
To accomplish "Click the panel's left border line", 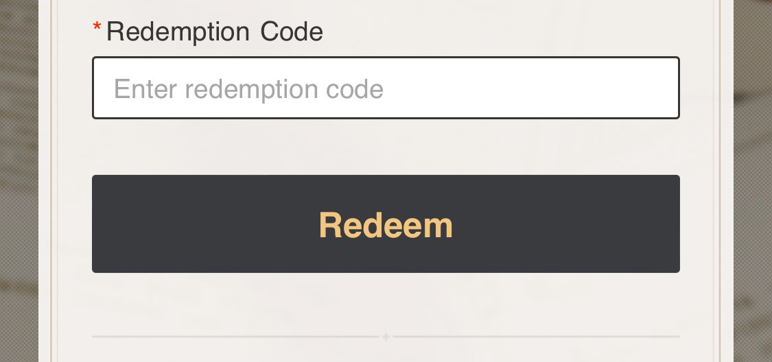I will pyautogui.click(x=52, y=181).
